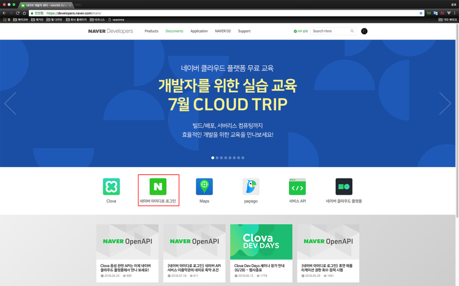Open the 메거진 bookmark folder

[37, 19]
